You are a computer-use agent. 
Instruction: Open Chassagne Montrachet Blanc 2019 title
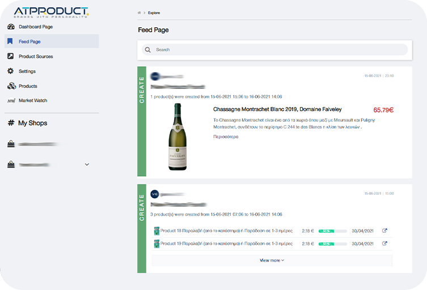277,109
